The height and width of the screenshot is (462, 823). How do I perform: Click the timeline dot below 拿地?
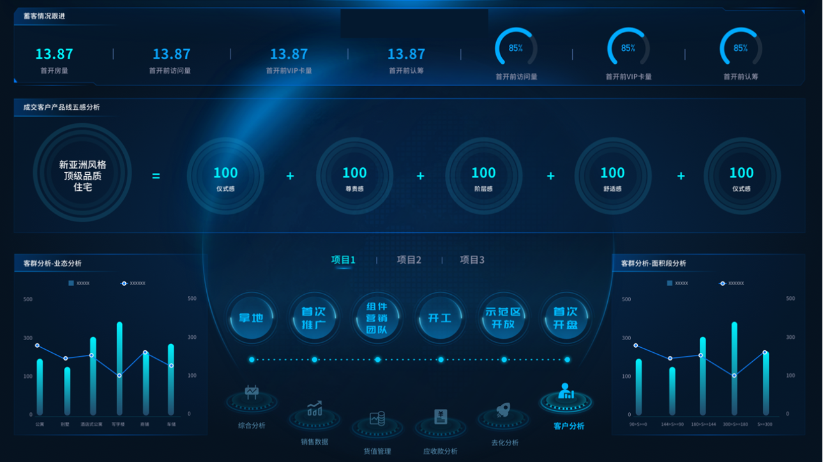pos(252,360)
